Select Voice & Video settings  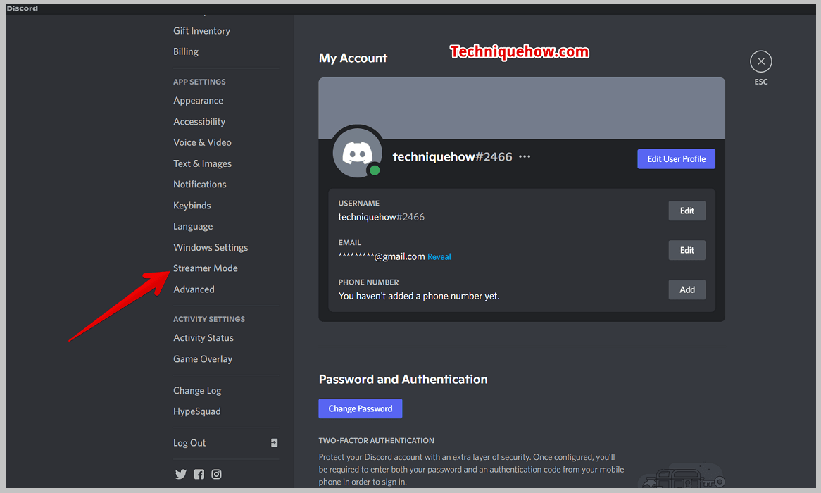202,142
